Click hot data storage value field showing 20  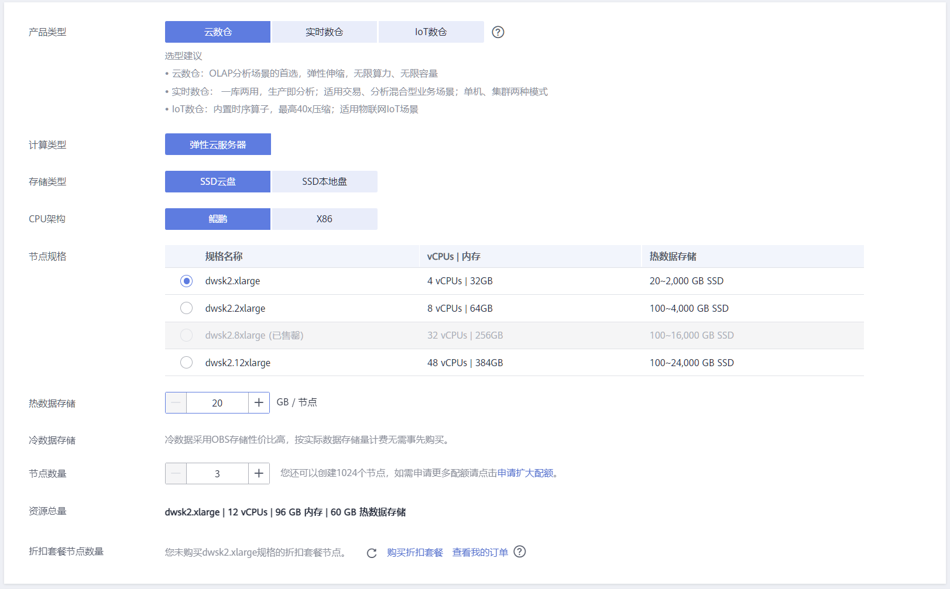217,402
